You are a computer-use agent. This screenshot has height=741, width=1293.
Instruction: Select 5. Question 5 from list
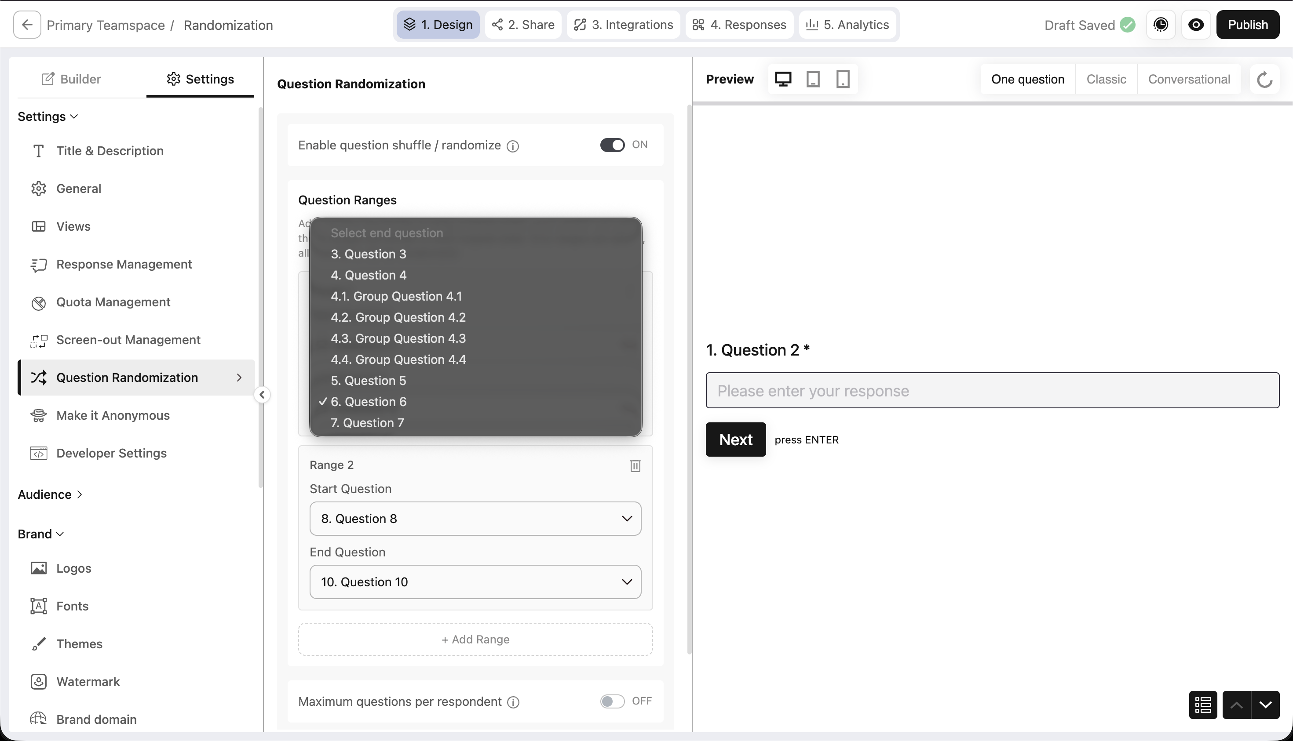(368, 381)
